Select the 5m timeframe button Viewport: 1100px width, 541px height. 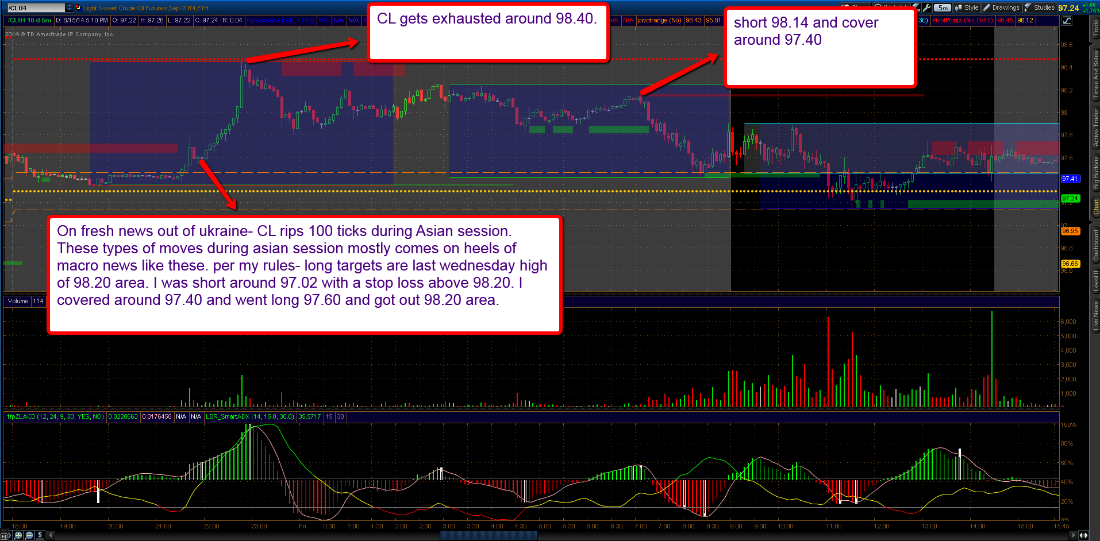943,8
